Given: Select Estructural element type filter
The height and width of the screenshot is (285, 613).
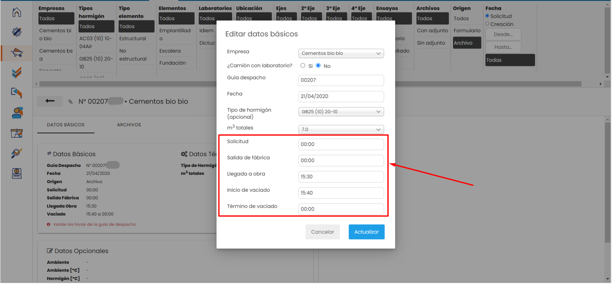Looking at the screenshot, I should click(x=133, y=38).
